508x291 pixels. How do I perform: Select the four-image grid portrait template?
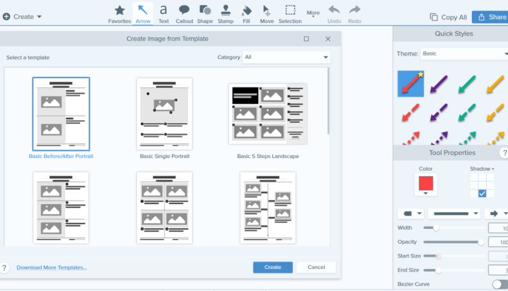(x=165, y=208)
